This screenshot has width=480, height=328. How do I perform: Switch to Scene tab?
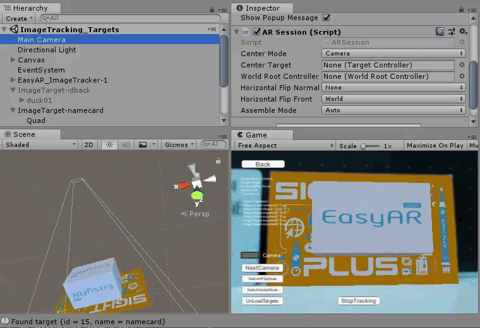pyautogui.click(x=30, y=134)
